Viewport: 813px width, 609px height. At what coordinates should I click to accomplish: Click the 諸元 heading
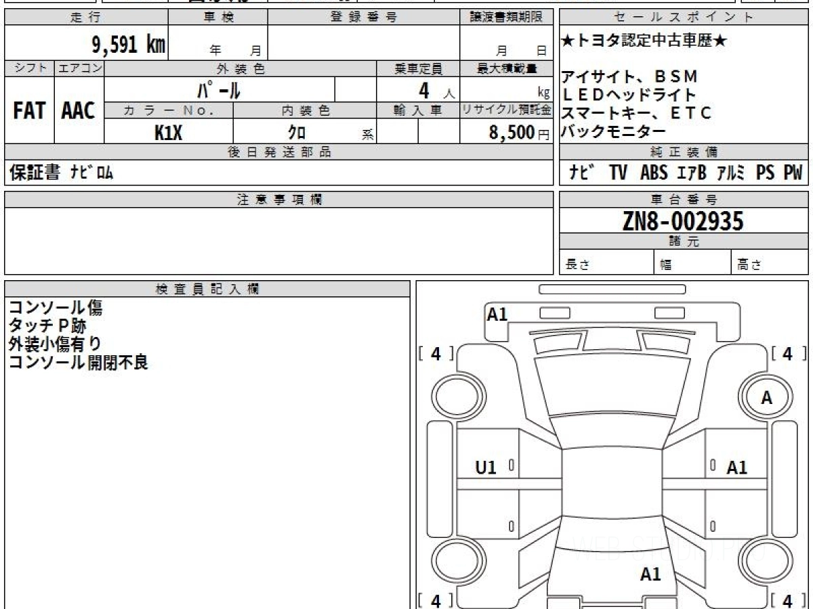click(x=684, y=242)
